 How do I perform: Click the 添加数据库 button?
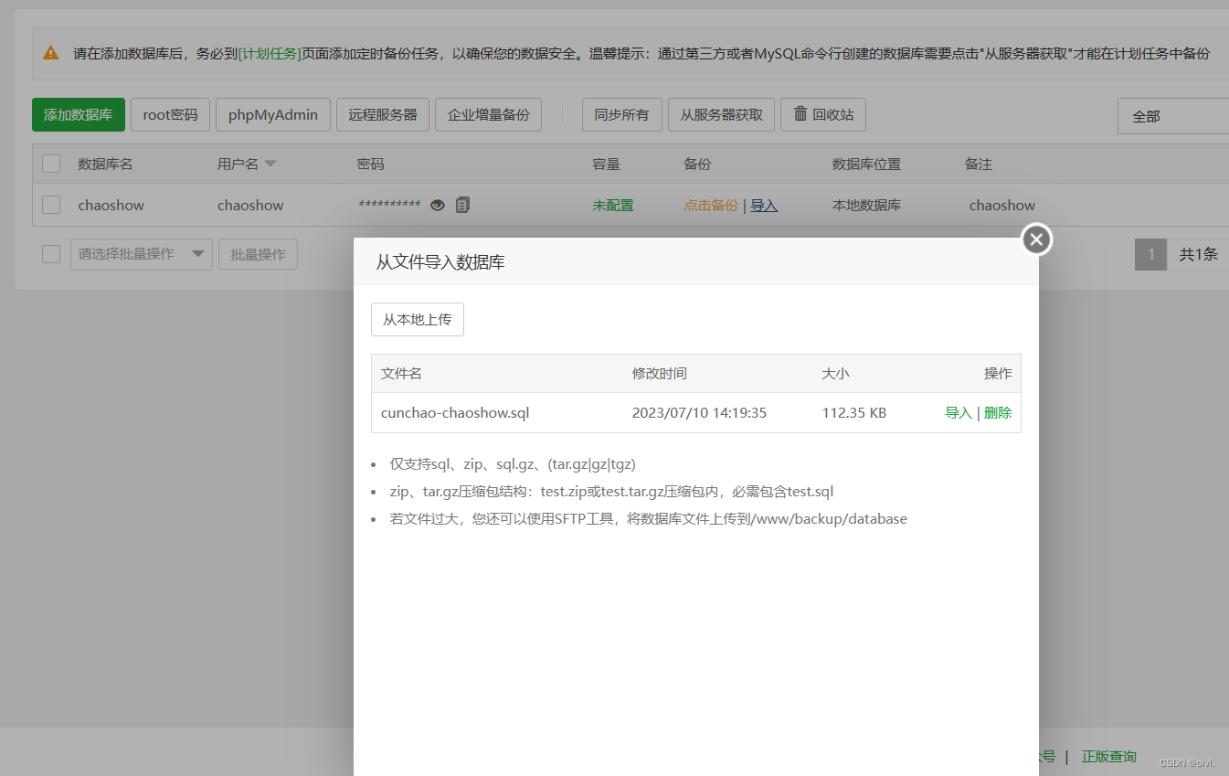coord(79,114)
